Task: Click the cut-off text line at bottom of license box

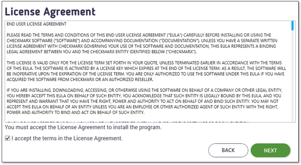Action: (129, 121)
